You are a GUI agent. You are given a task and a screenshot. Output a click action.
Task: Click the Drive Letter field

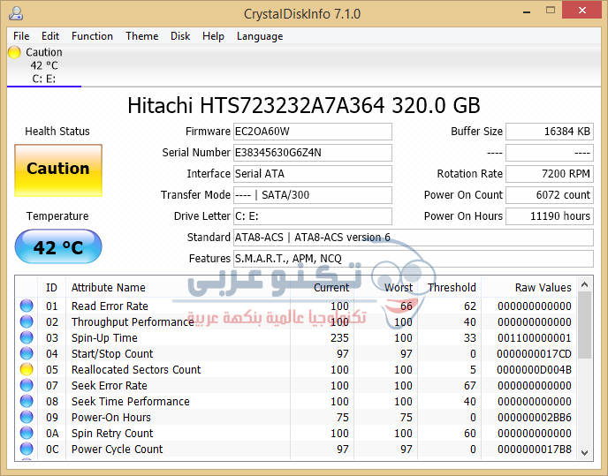313,215
